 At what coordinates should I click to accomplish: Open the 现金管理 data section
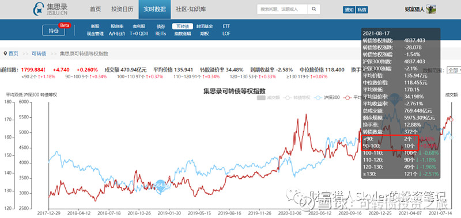(95, 34)
